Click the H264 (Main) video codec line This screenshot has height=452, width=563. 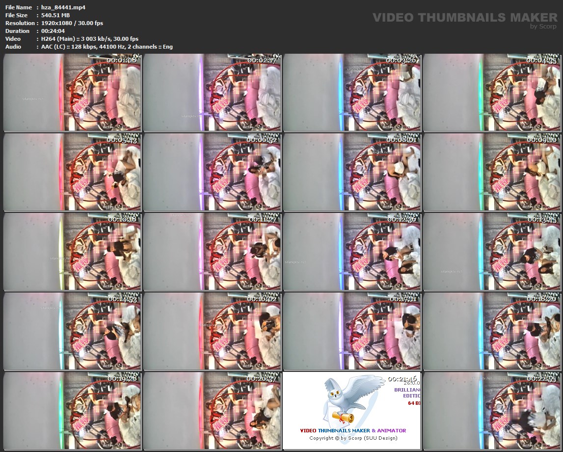[90, 39]
